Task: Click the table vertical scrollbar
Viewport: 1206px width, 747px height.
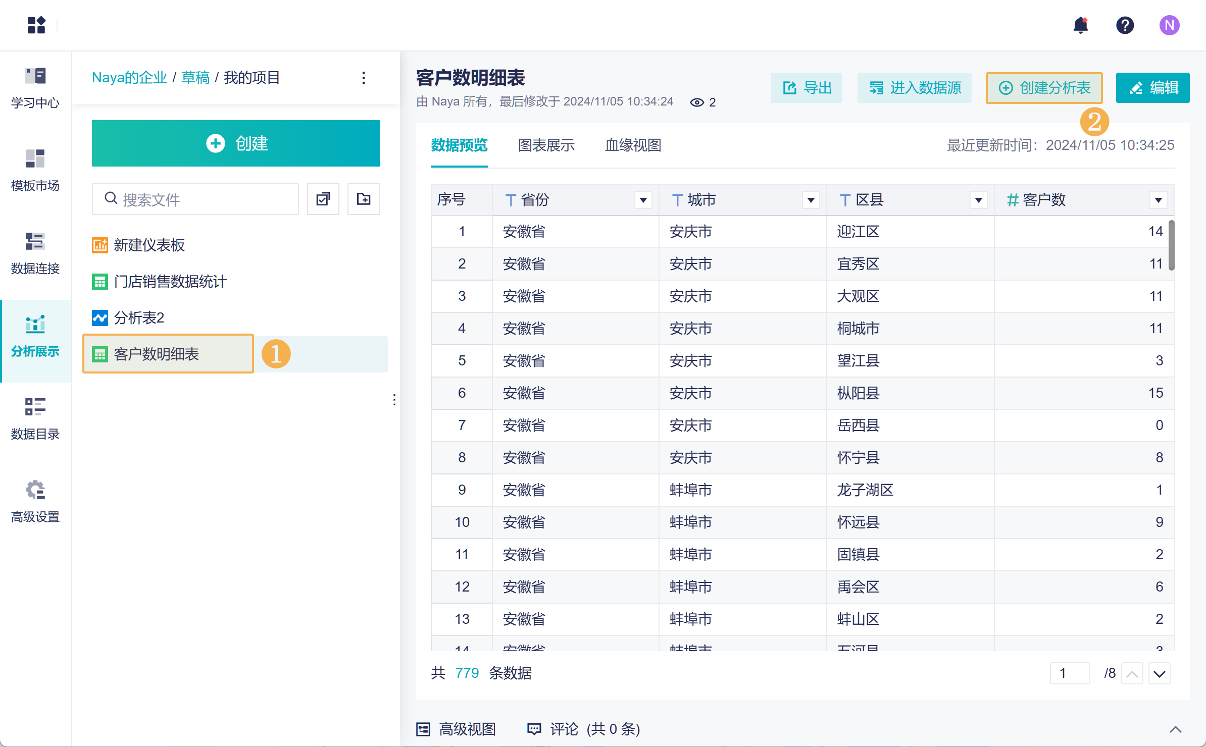Action: pos(1171,245)
